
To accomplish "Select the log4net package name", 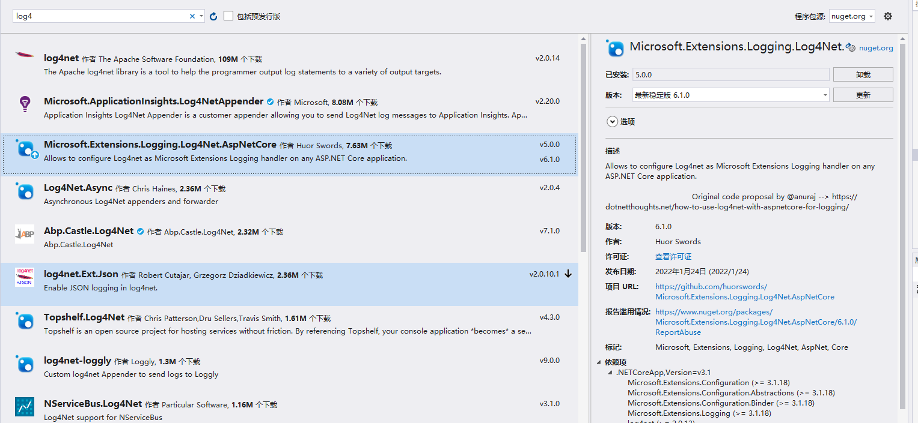I will pyautogui.click(x=61, y=58).
